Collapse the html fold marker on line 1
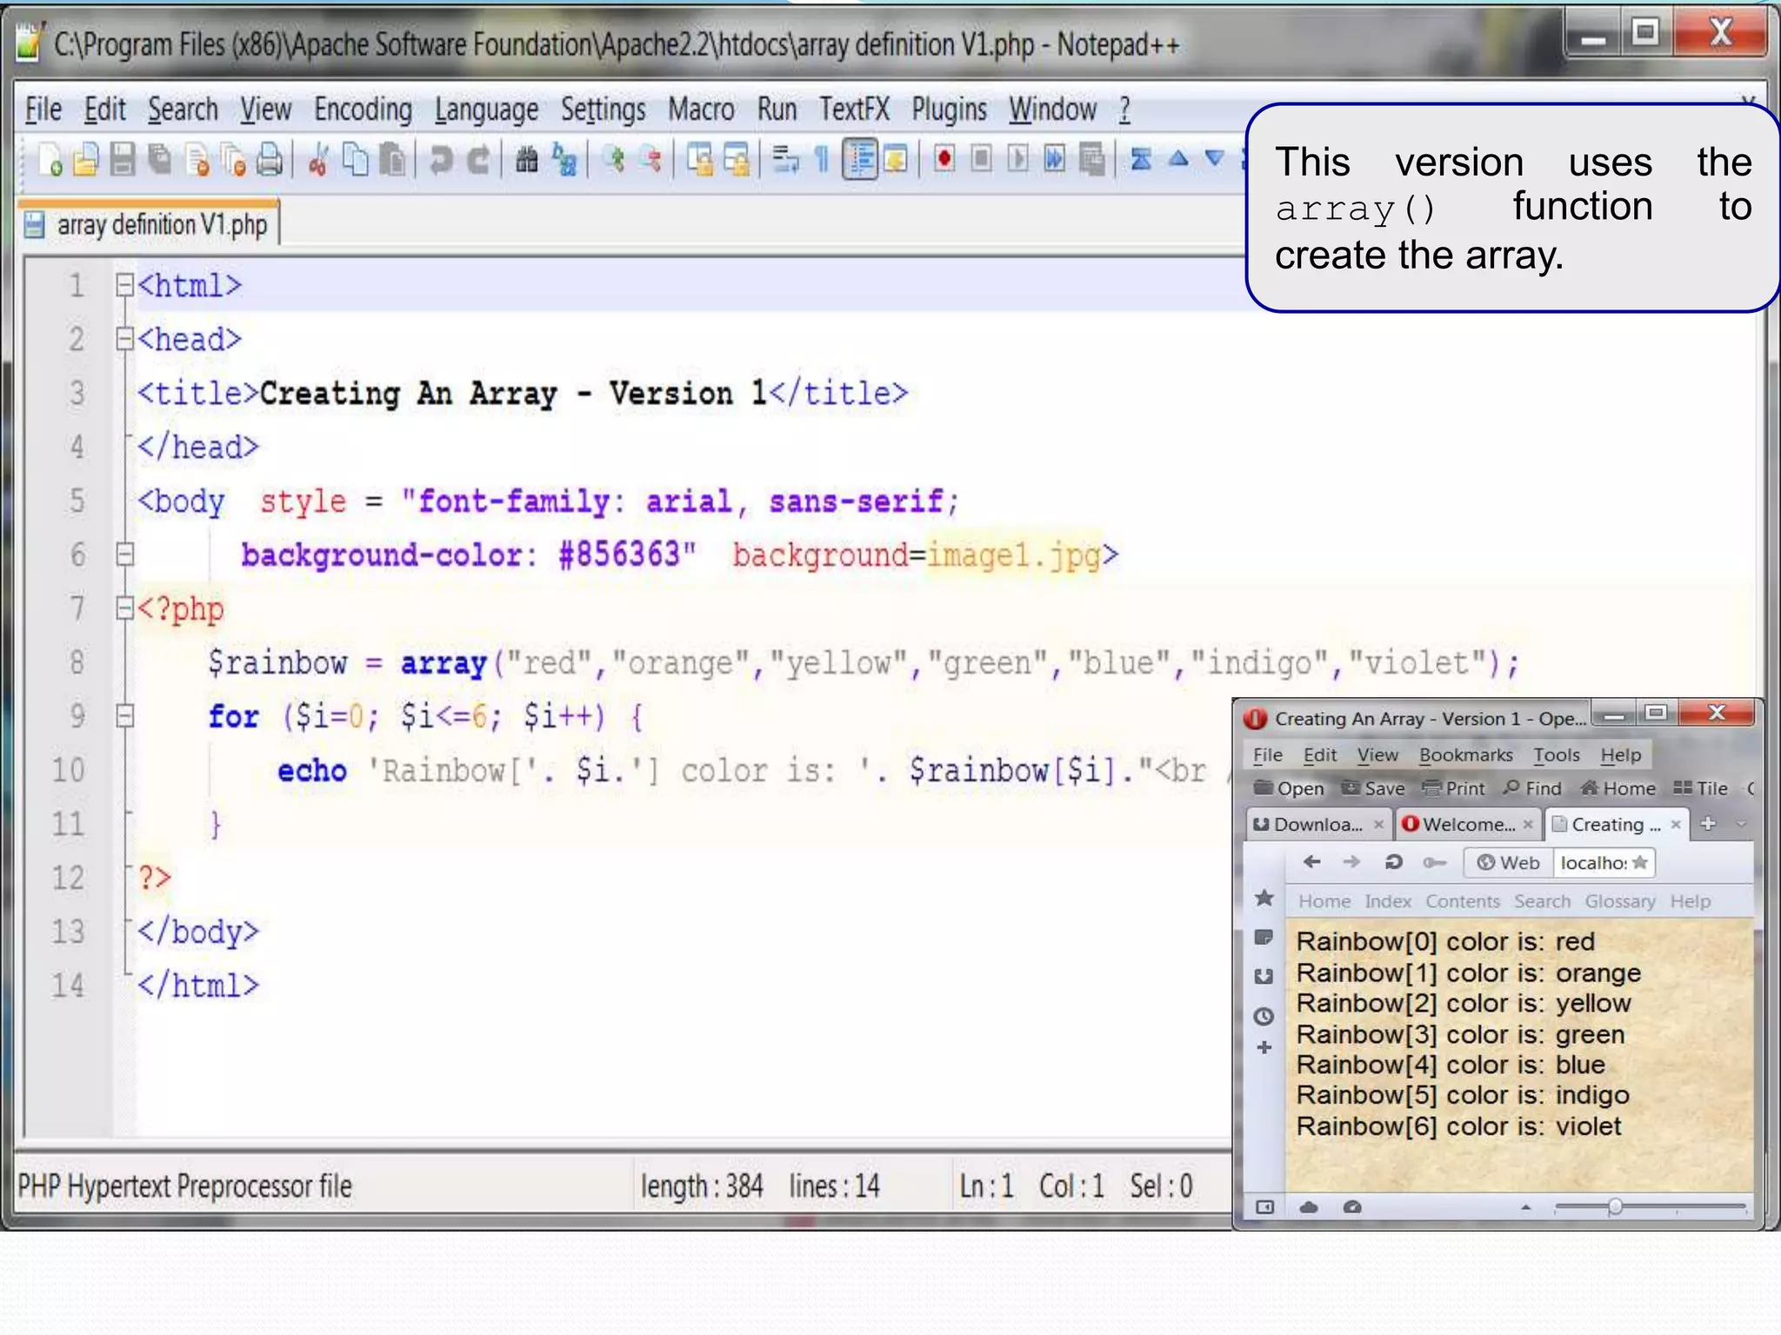Screen dimensions: 1781x1335 point(124,285)
